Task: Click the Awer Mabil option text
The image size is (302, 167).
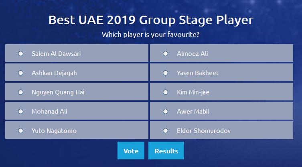Action: pyautogui.click(x=193, y=112)
